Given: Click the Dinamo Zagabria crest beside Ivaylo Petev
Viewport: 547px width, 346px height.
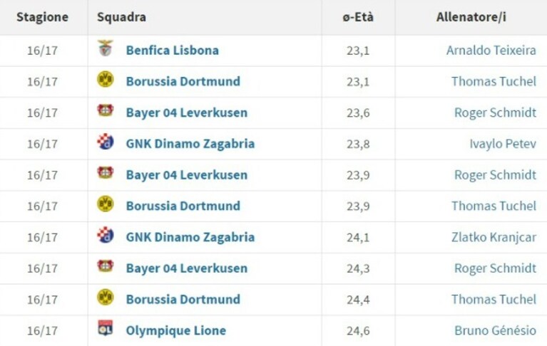Looking at the screenshot, I should 106,142.
